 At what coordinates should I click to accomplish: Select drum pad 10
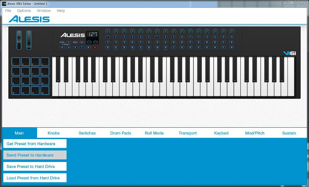pyautogui.click(x=25, y=81)
